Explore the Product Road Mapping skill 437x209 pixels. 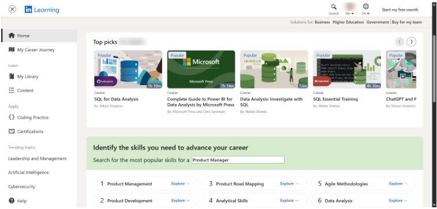(289, 184)
